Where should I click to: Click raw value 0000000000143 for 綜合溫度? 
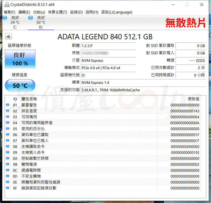coord(185,111)
